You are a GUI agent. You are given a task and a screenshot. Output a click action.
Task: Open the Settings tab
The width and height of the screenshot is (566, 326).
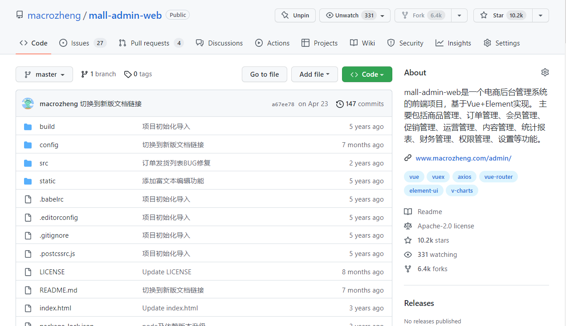pos(502,43)
